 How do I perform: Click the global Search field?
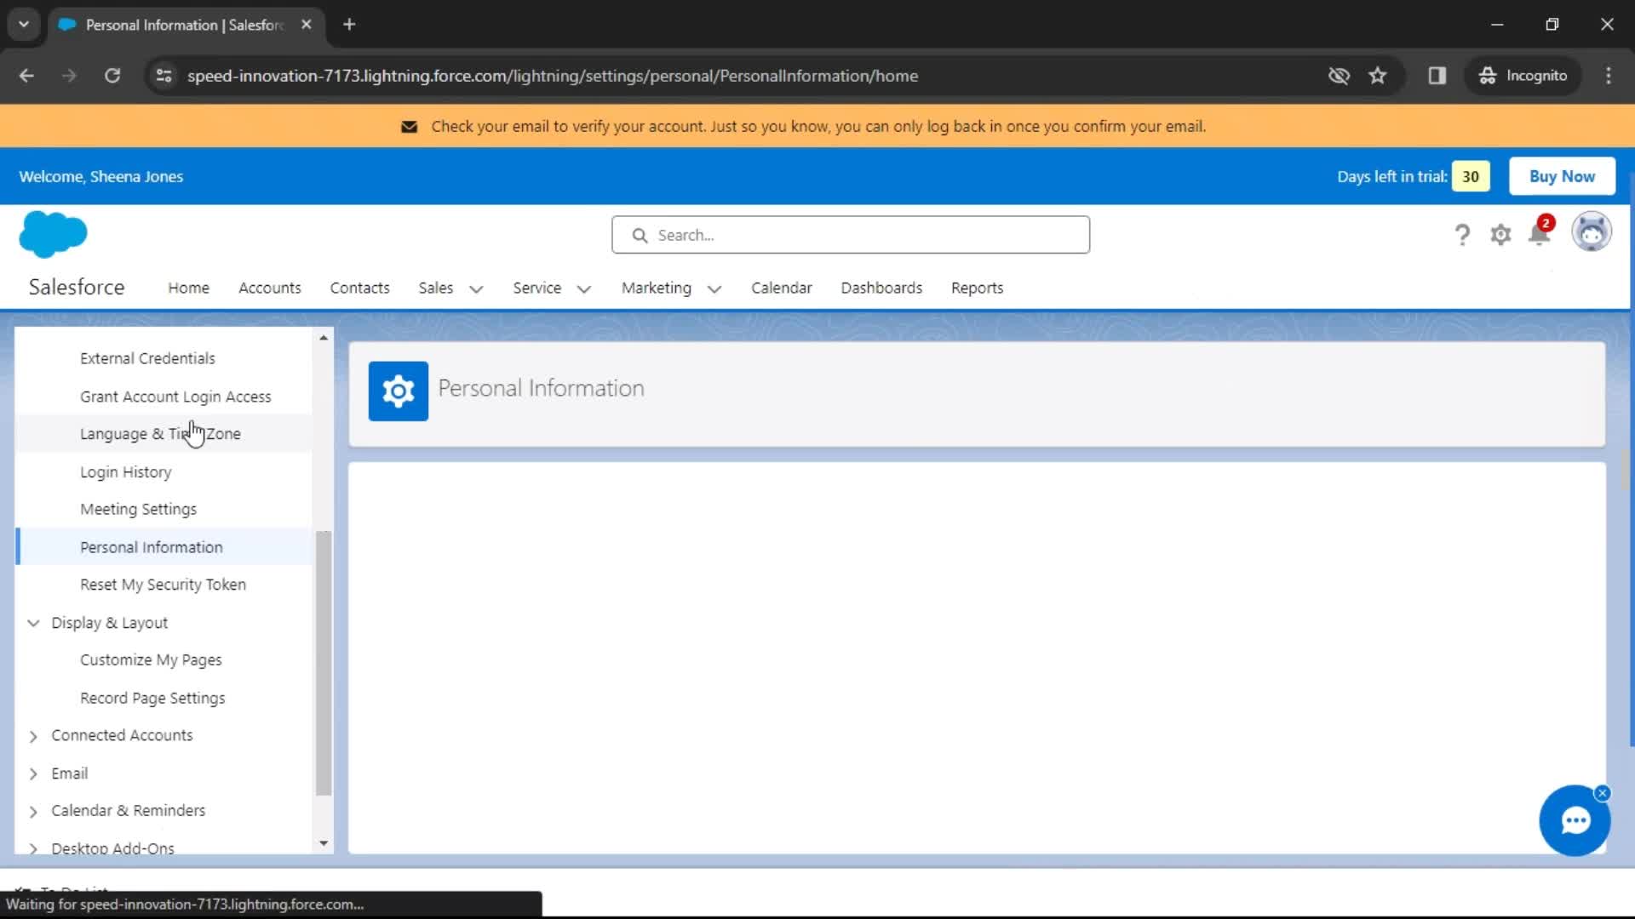(x=850, y=235)
